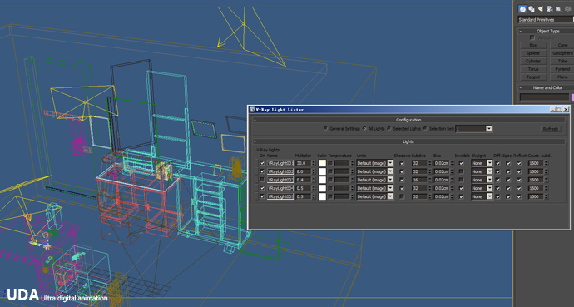
Task: Create a Teapot primitive
Action: [x=533, y=77]
